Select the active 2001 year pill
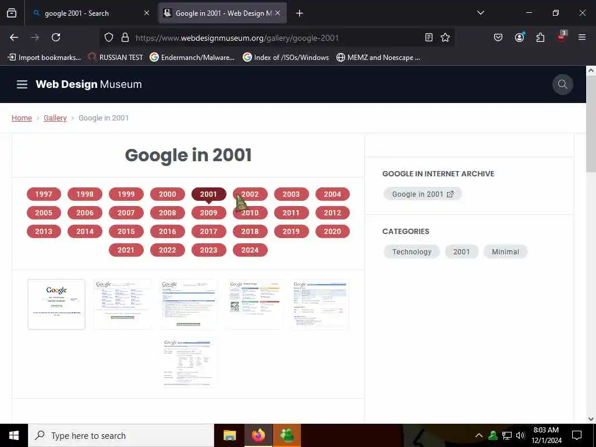 [x=209, y=194]
